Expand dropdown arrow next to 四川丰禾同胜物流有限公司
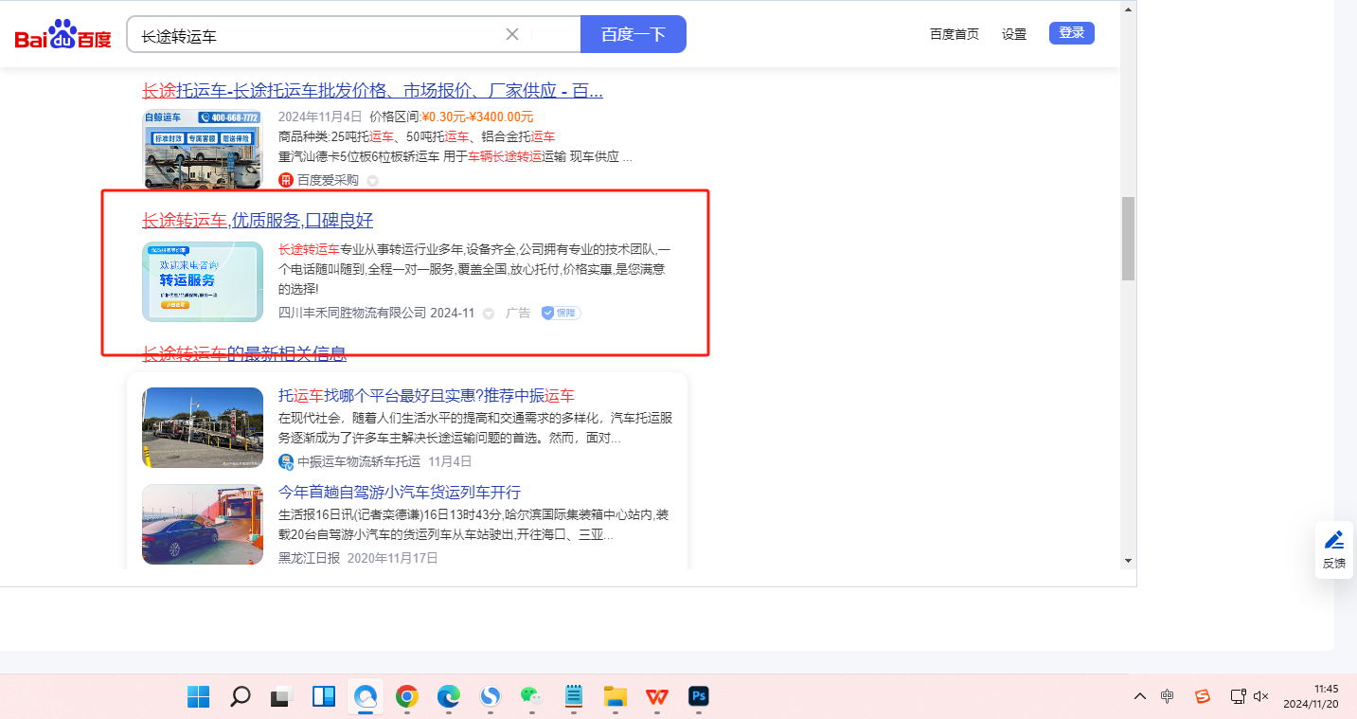Screen dimensions: 1357x719 coord(489,314)
